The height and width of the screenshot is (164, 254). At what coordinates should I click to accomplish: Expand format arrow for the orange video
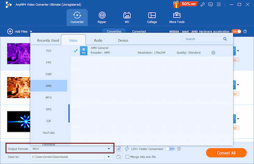tap(238, 85)
